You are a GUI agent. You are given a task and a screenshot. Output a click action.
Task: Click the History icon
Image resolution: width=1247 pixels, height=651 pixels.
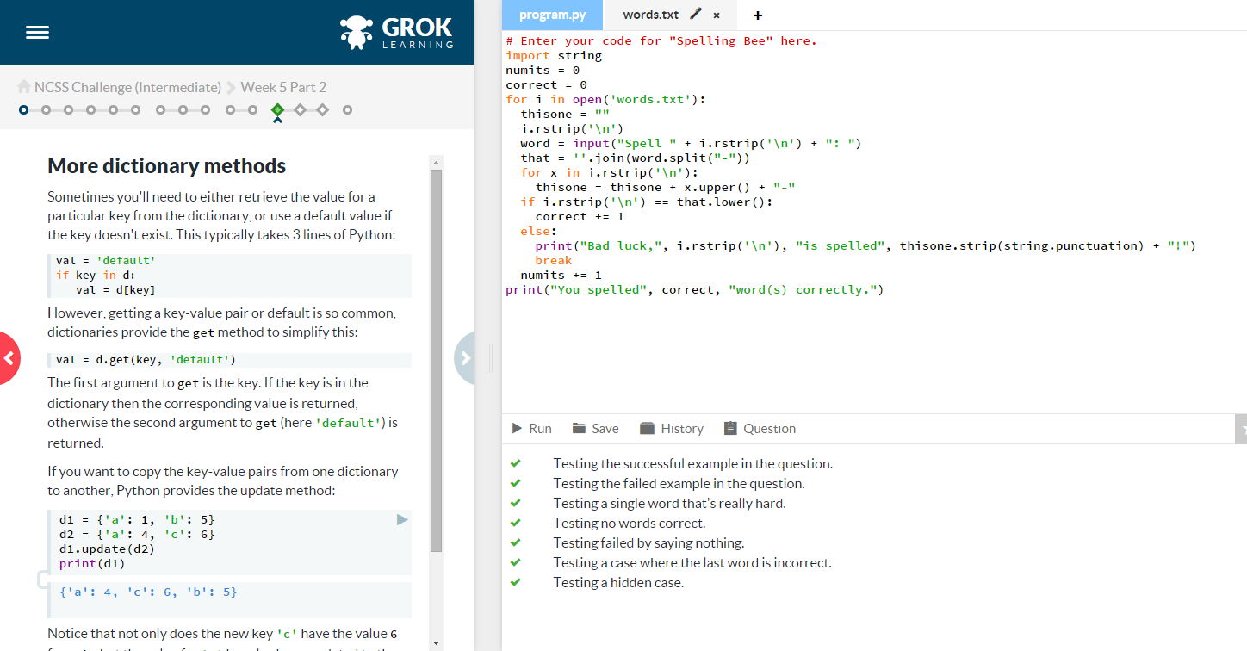tap(648, 428)
